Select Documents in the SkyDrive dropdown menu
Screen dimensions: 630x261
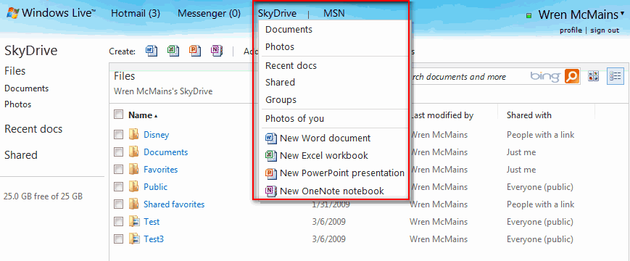click(289, 29)
